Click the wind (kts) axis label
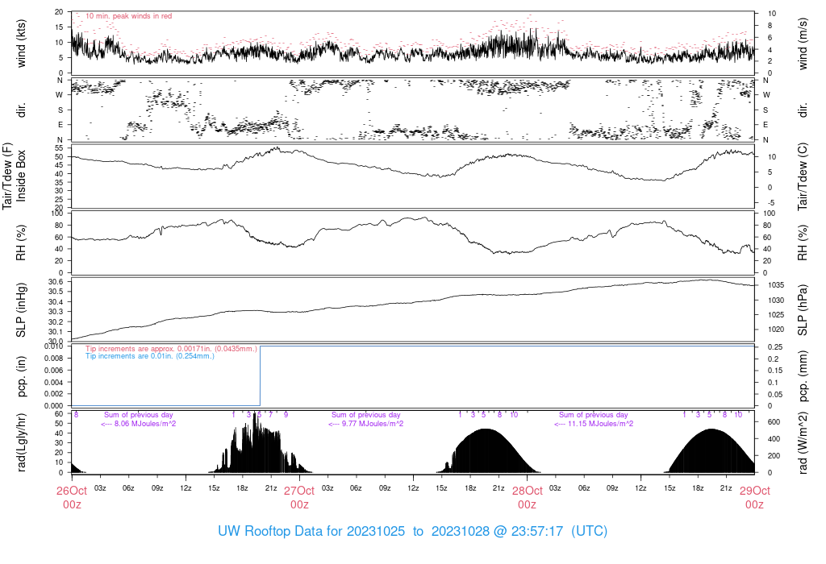Viewport: 826px width, 564px height. click(23, 43)
